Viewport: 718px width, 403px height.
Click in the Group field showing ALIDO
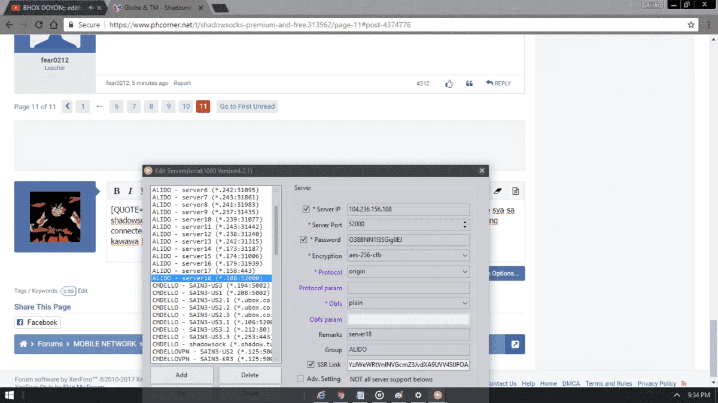coord(409,350)
